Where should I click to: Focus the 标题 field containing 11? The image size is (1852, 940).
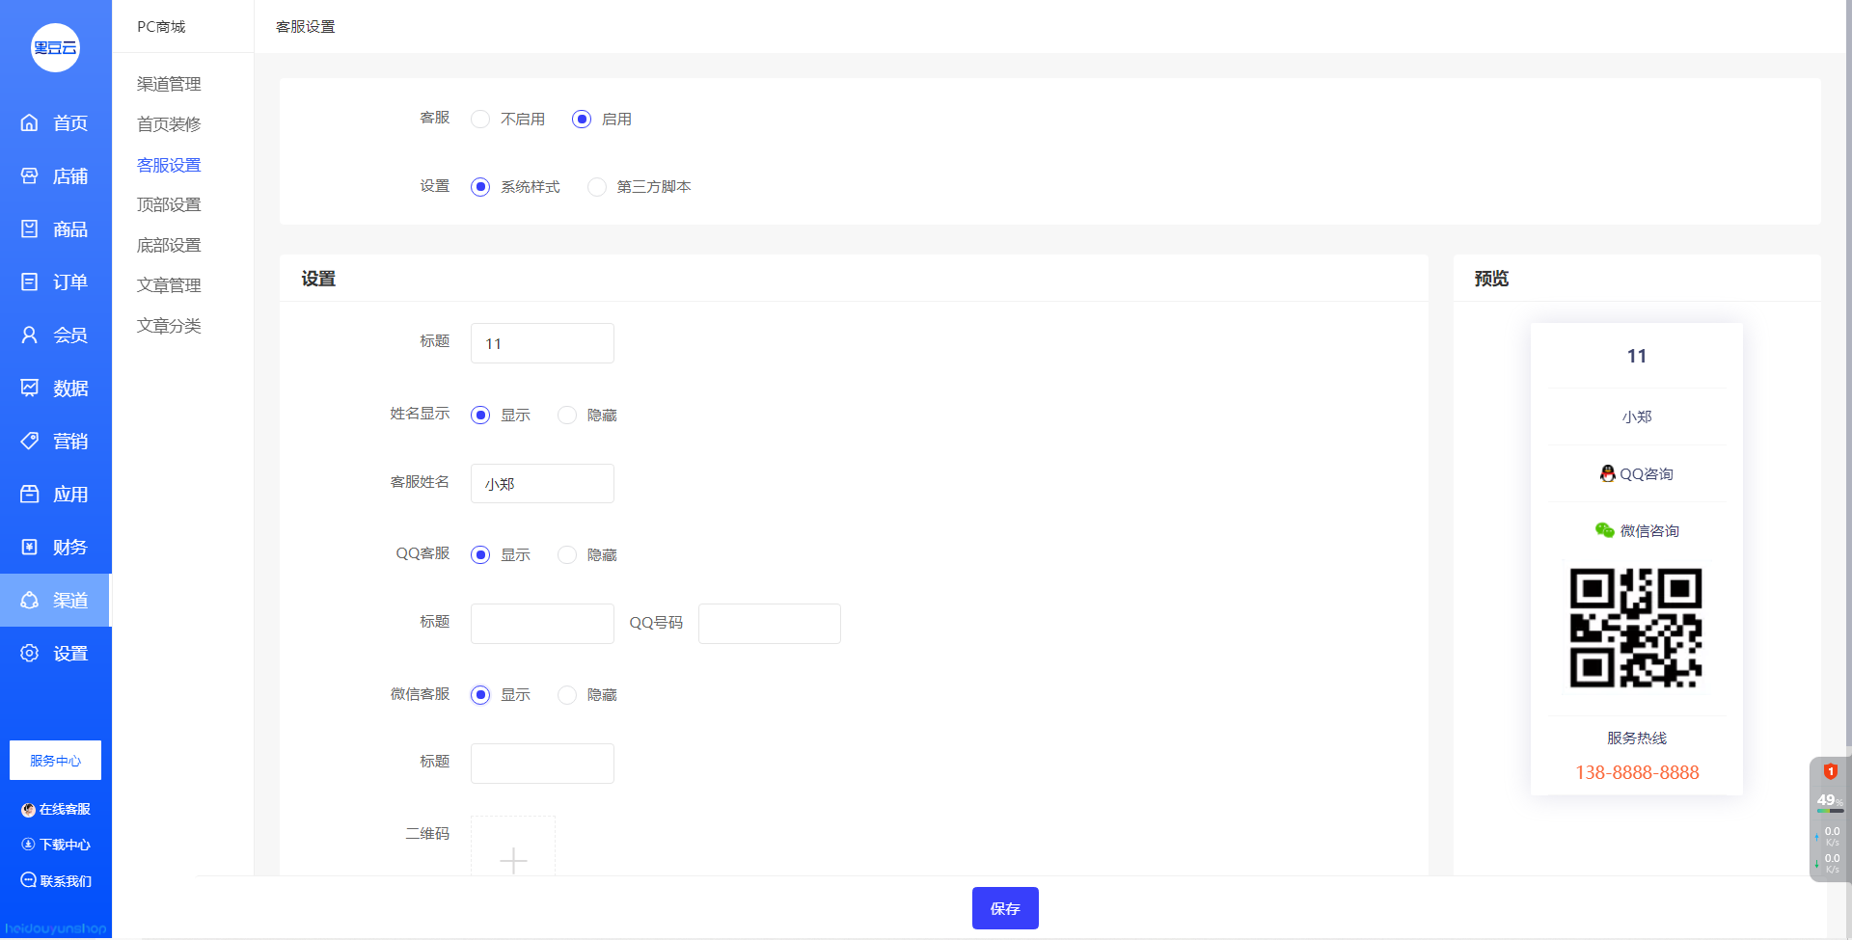click(x=542, y=343)
